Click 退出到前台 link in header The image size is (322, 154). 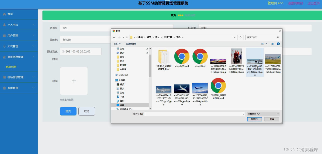[x=295, y=3]
